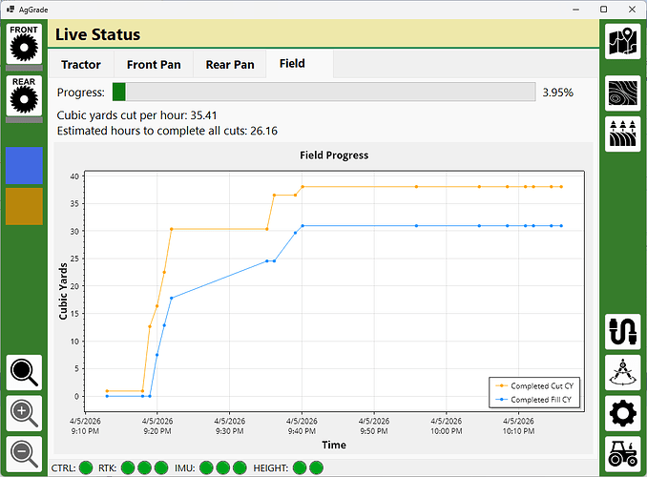Switch to the Front Pan tab
Image resolution: width=647 pixels, height=477 pixels.
(154, 65)
